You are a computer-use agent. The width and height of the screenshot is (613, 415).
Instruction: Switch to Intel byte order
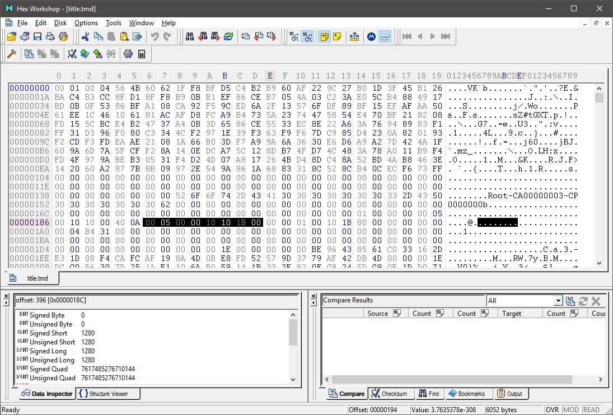tap(385, 37)
